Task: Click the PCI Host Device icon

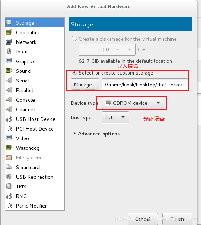Action: pyautogui.click(x=9, y=128)
